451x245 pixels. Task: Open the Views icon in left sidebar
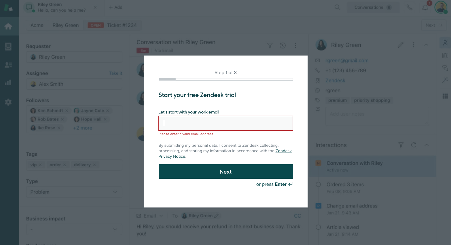[x=8, y=47]
